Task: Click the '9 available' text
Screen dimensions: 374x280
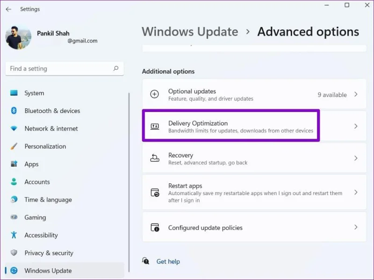Action: pos(332,95)
